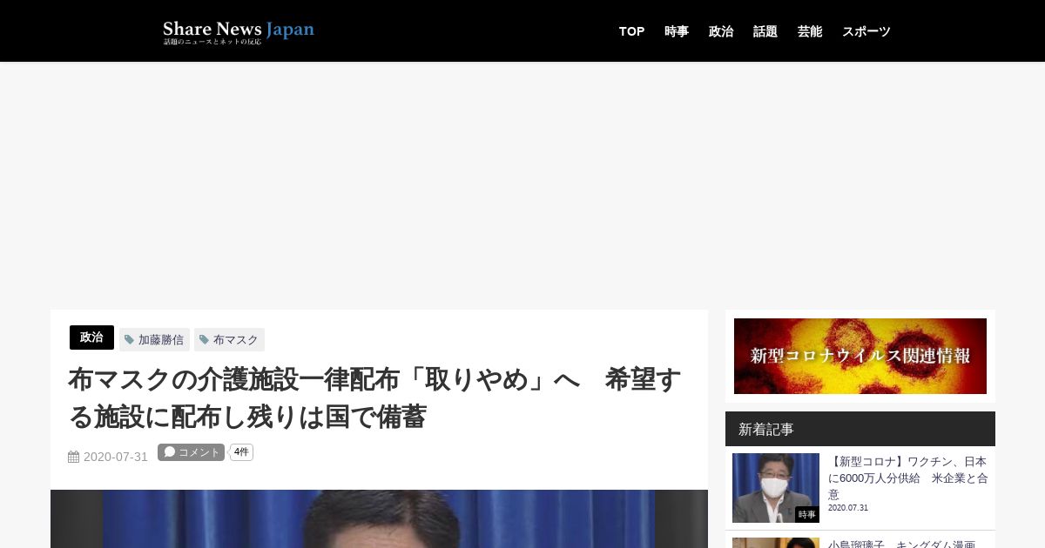This screenshot has height=548, width=1045.
Task: Click the calendar icon next to the date
Action: [x=74, y=457]
